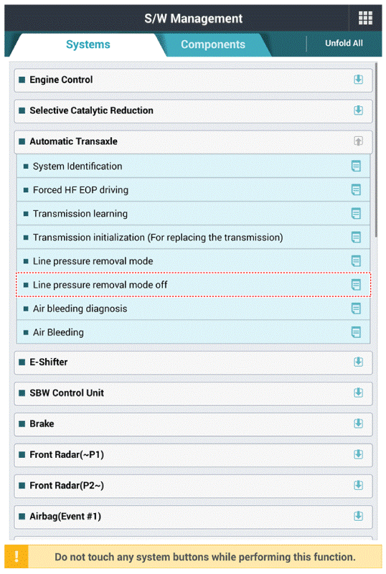Click document icon beside Forced HF EOP driving
This screenshot has width=386, height=574.
[x=356, y=190]
